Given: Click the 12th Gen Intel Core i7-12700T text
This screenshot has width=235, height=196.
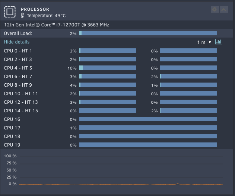Looking at the screenshot, I should click(x=57, y=25).
